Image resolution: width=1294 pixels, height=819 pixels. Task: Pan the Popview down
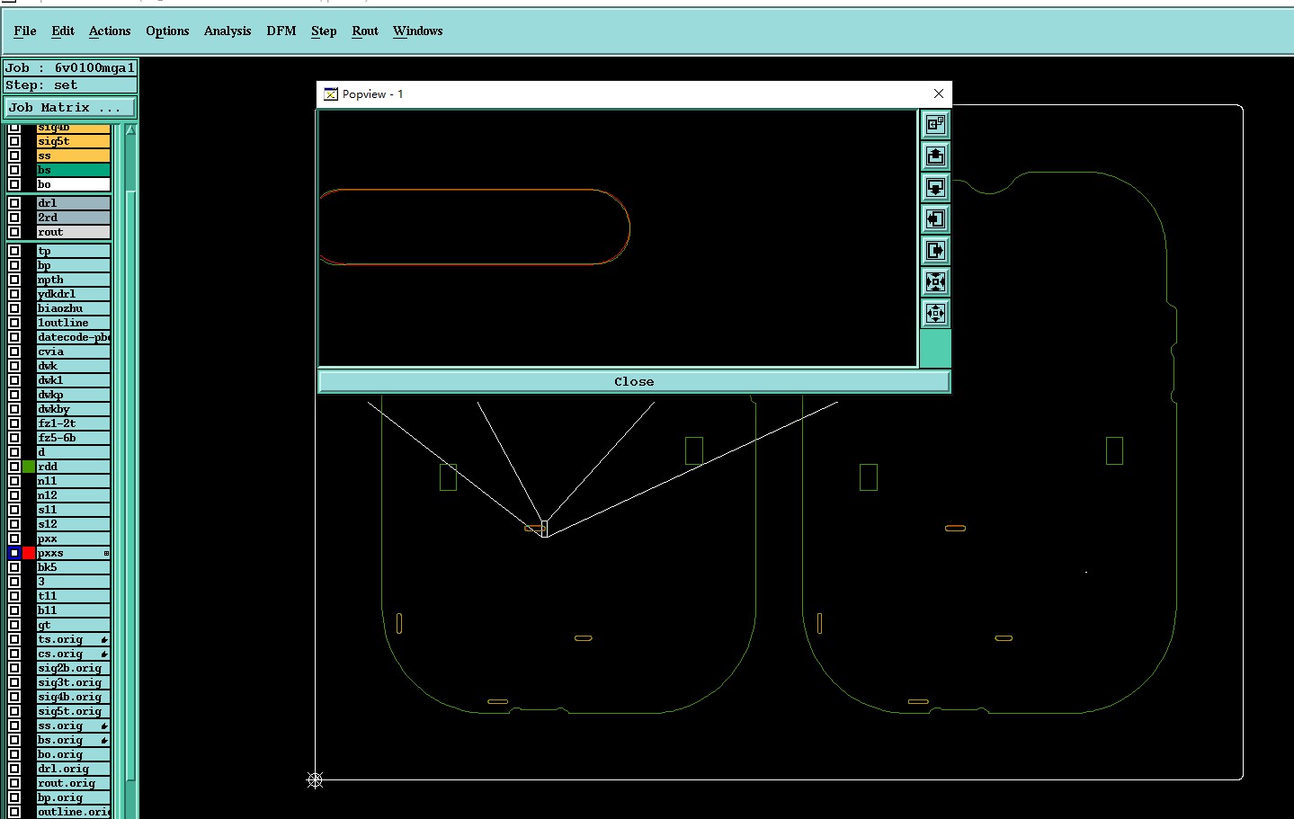[x=935, y=187]
